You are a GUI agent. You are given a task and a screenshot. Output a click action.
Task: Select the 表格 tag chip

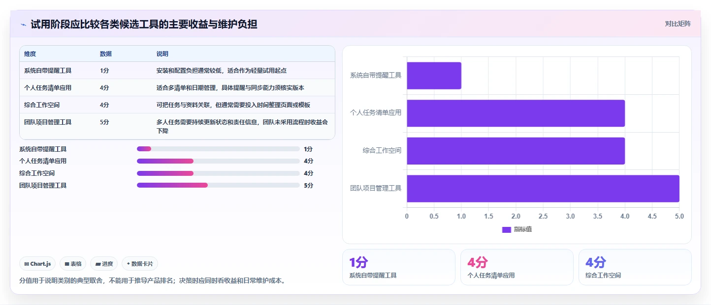(x=73, y=264)
